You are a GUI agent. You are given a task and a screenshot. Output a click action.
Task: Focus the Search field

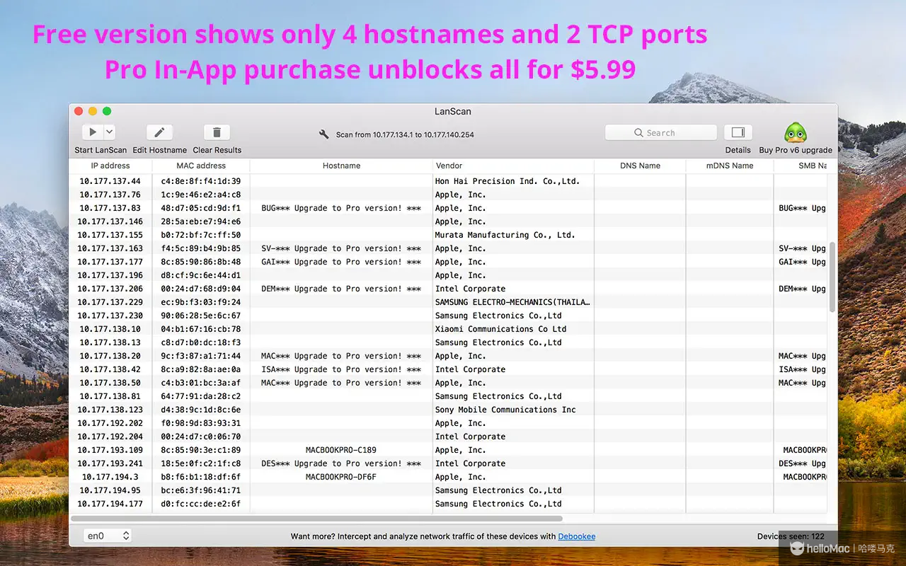(661, 132)
